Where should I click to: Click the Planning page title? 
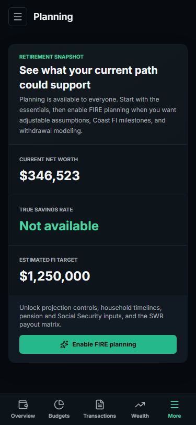pos(53,17)
